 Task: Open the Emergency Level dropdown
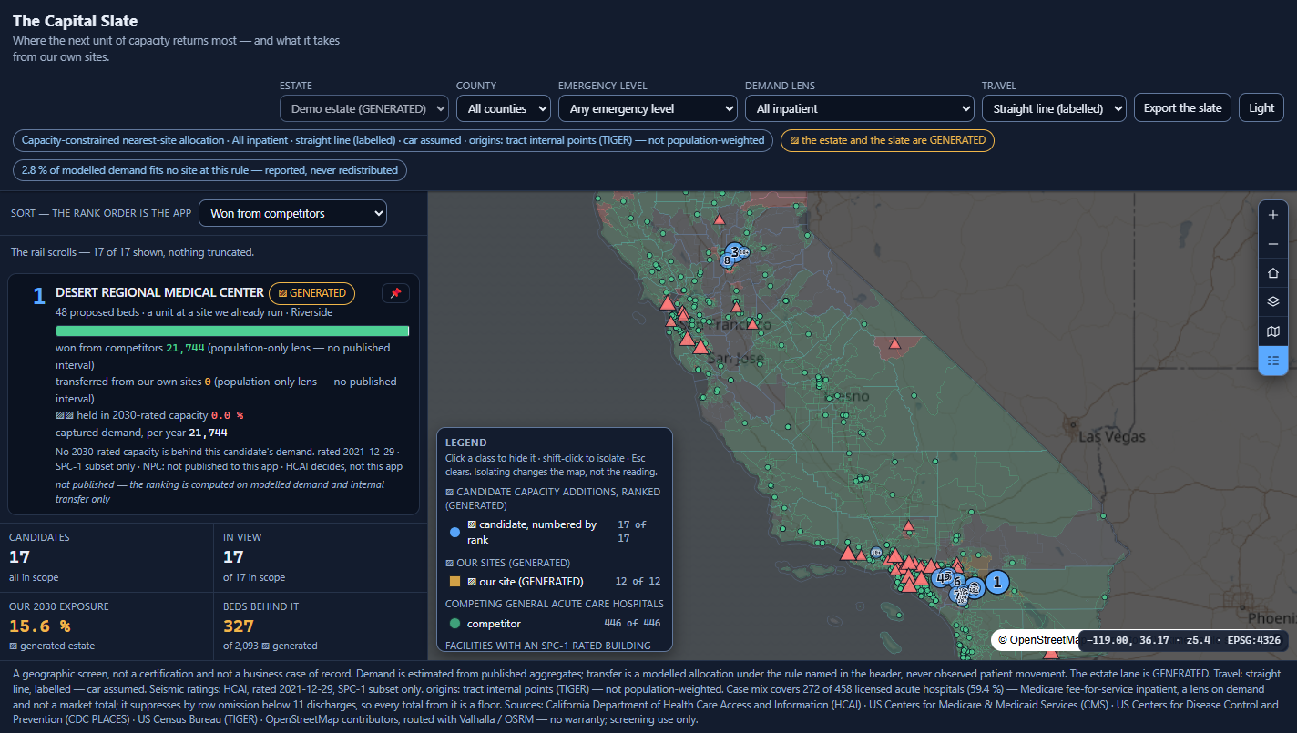click(648, 108)
